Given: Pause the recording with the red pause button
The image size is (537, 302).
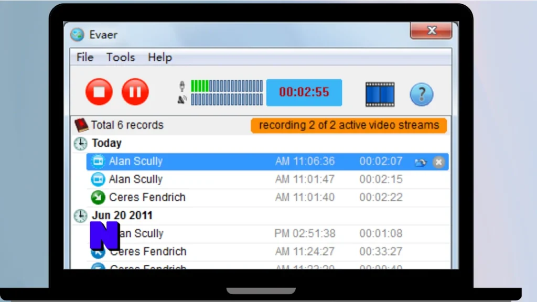Looking at the screenshot, I should click(x=135, y=92).
